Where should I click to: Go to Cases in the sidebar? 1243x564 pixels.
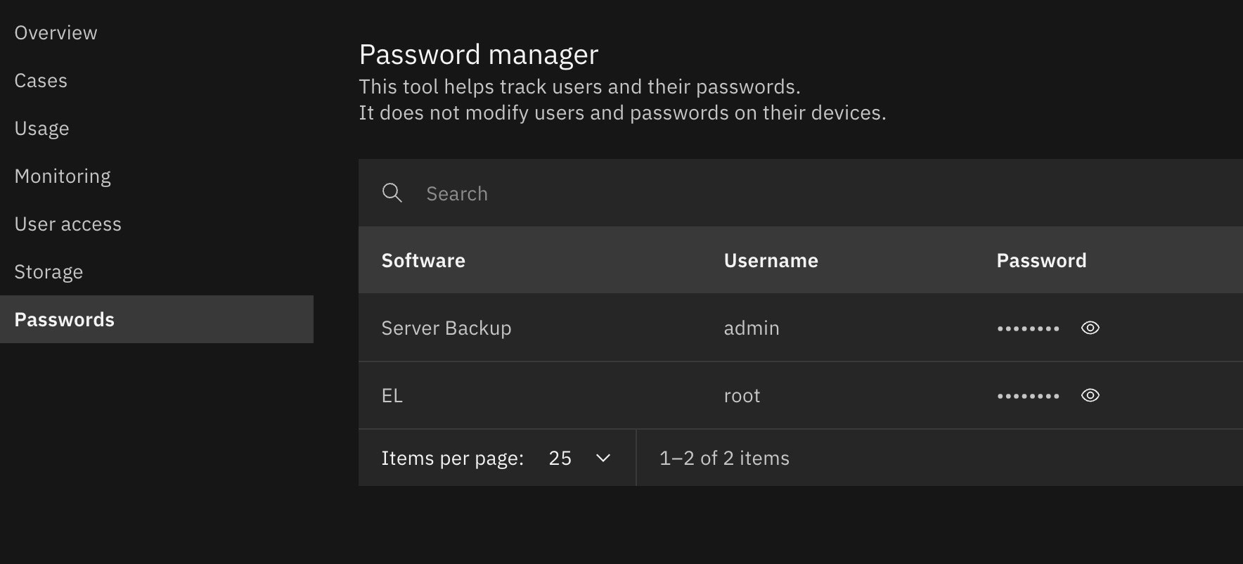[x=41, y=81]
